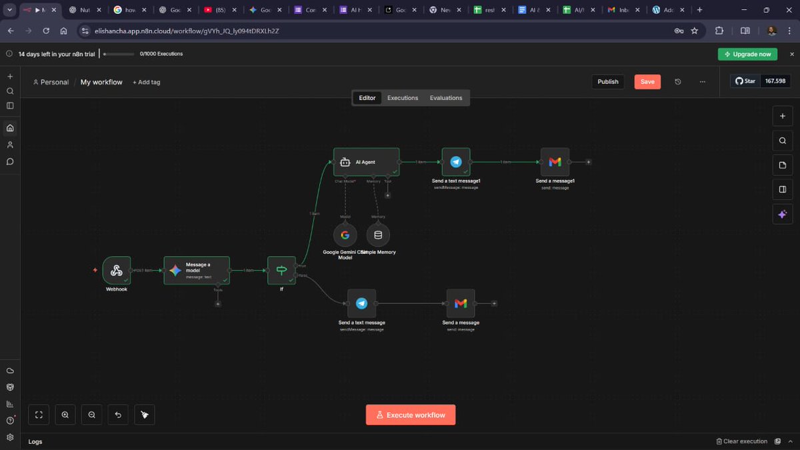Expand the Logs panel chevron

790,441
